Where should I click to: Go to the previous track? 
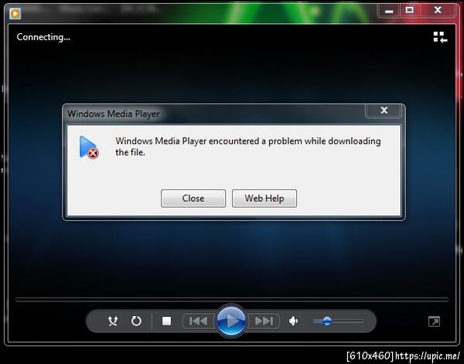[198, 321]
